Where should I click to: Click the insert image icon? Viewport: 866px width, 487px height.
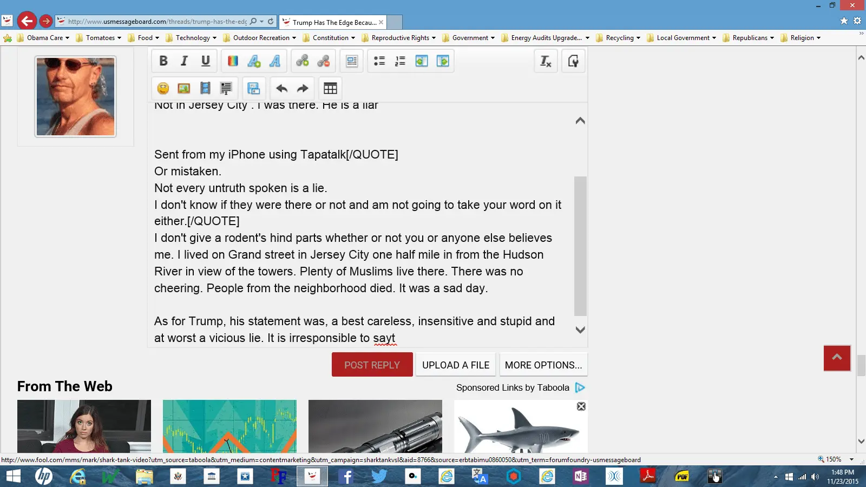point(184,88)
